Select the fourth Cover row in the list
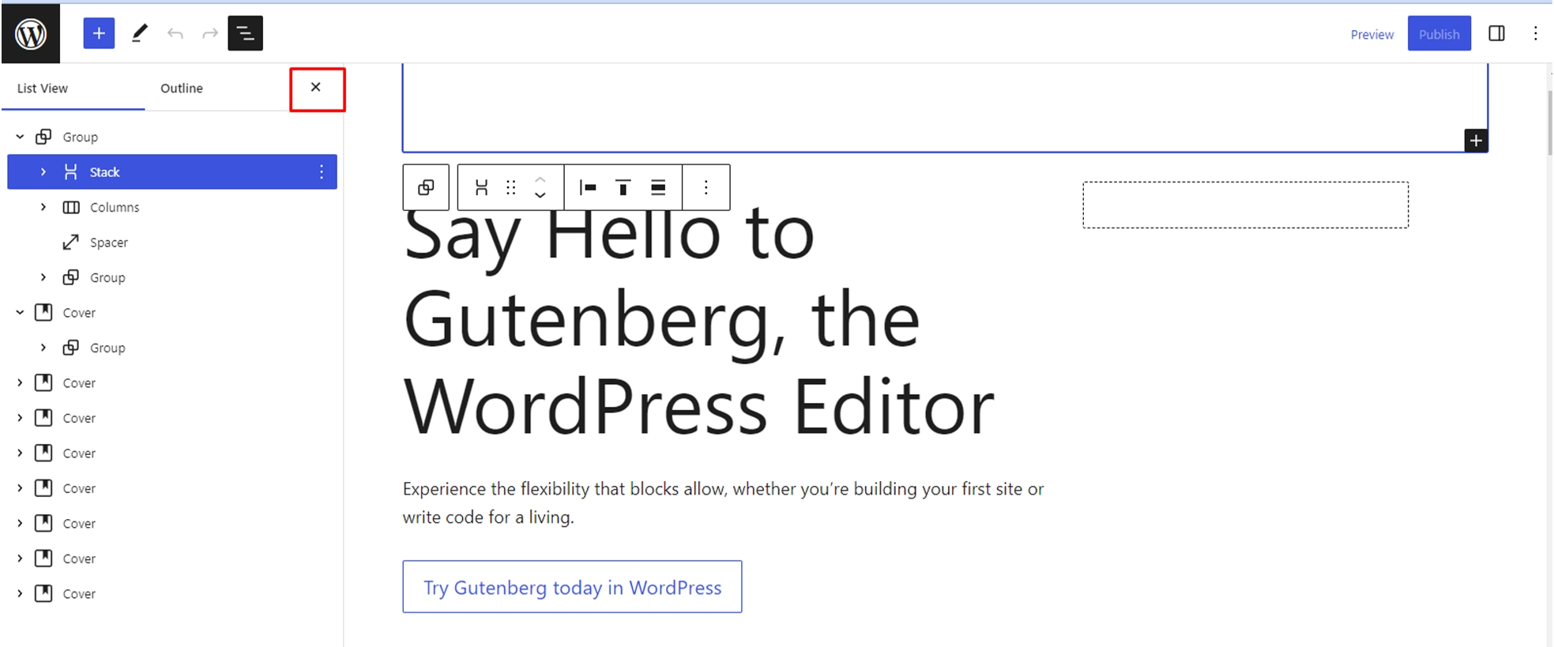Screen dimensions: 1554x647 pos(172,453)
